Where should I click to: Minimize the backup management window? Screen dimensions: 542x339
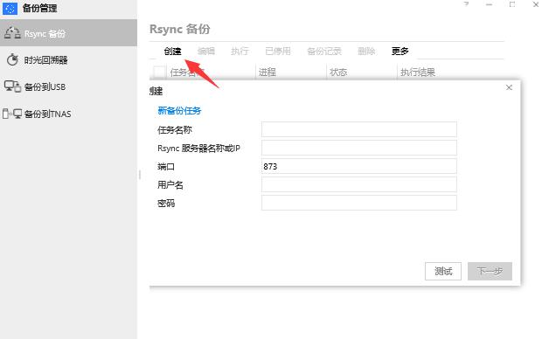pyautogui.click(x=490, y=4)
